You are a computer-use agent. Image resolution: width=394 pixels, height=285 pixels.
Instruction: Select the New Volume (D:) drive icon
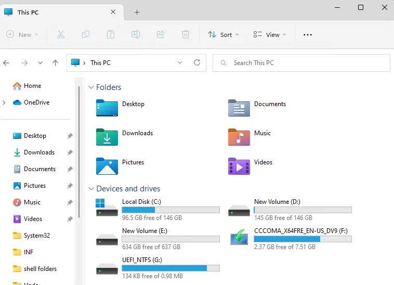pos(239,211)
